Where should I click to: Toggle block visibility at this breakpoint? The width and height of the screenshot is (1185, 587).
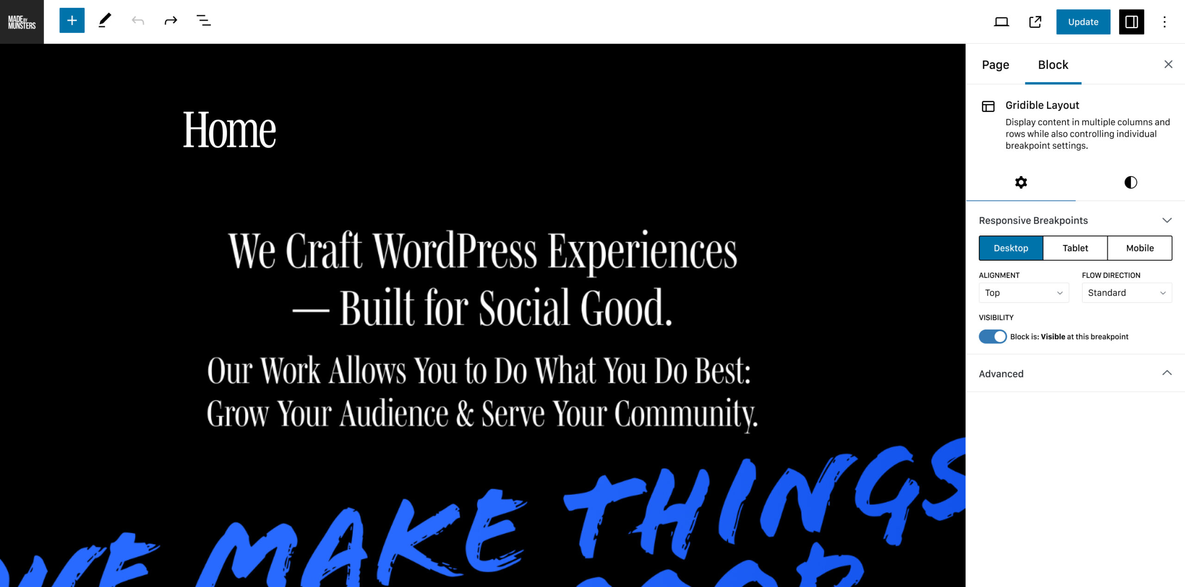click(x=992, y=336)
